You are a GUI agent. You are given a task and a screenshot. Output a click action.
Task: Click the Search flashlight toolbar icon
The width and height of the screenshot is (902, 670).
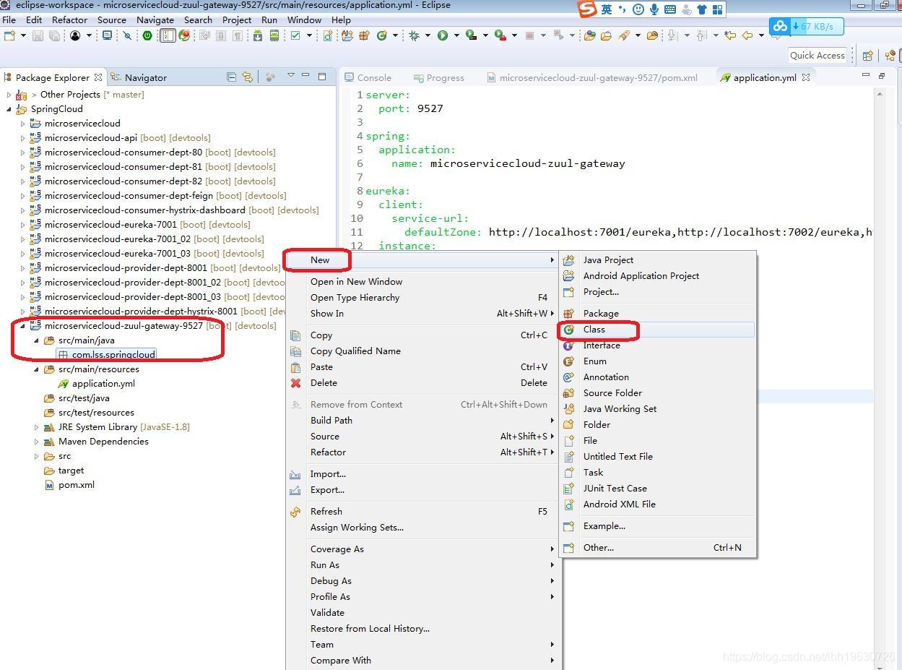point(625,35)
